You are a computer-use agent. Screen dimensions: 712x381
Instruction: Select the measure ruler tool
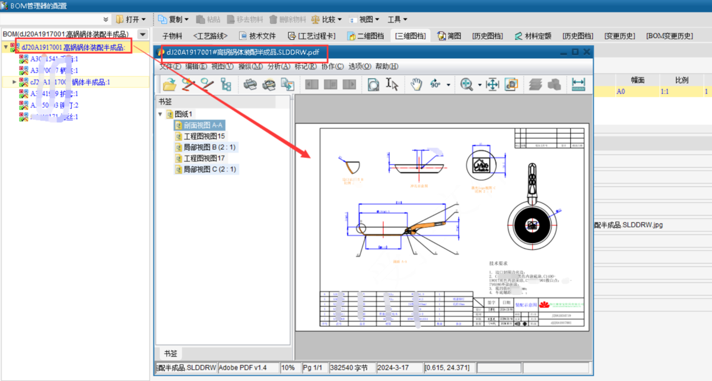coord(578,84)
